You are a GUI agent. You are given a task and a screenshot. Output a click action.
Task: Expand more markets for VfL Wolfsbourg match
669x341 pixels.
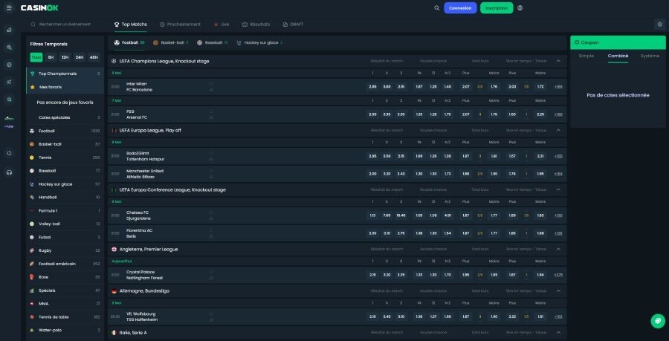coord(558,316)
